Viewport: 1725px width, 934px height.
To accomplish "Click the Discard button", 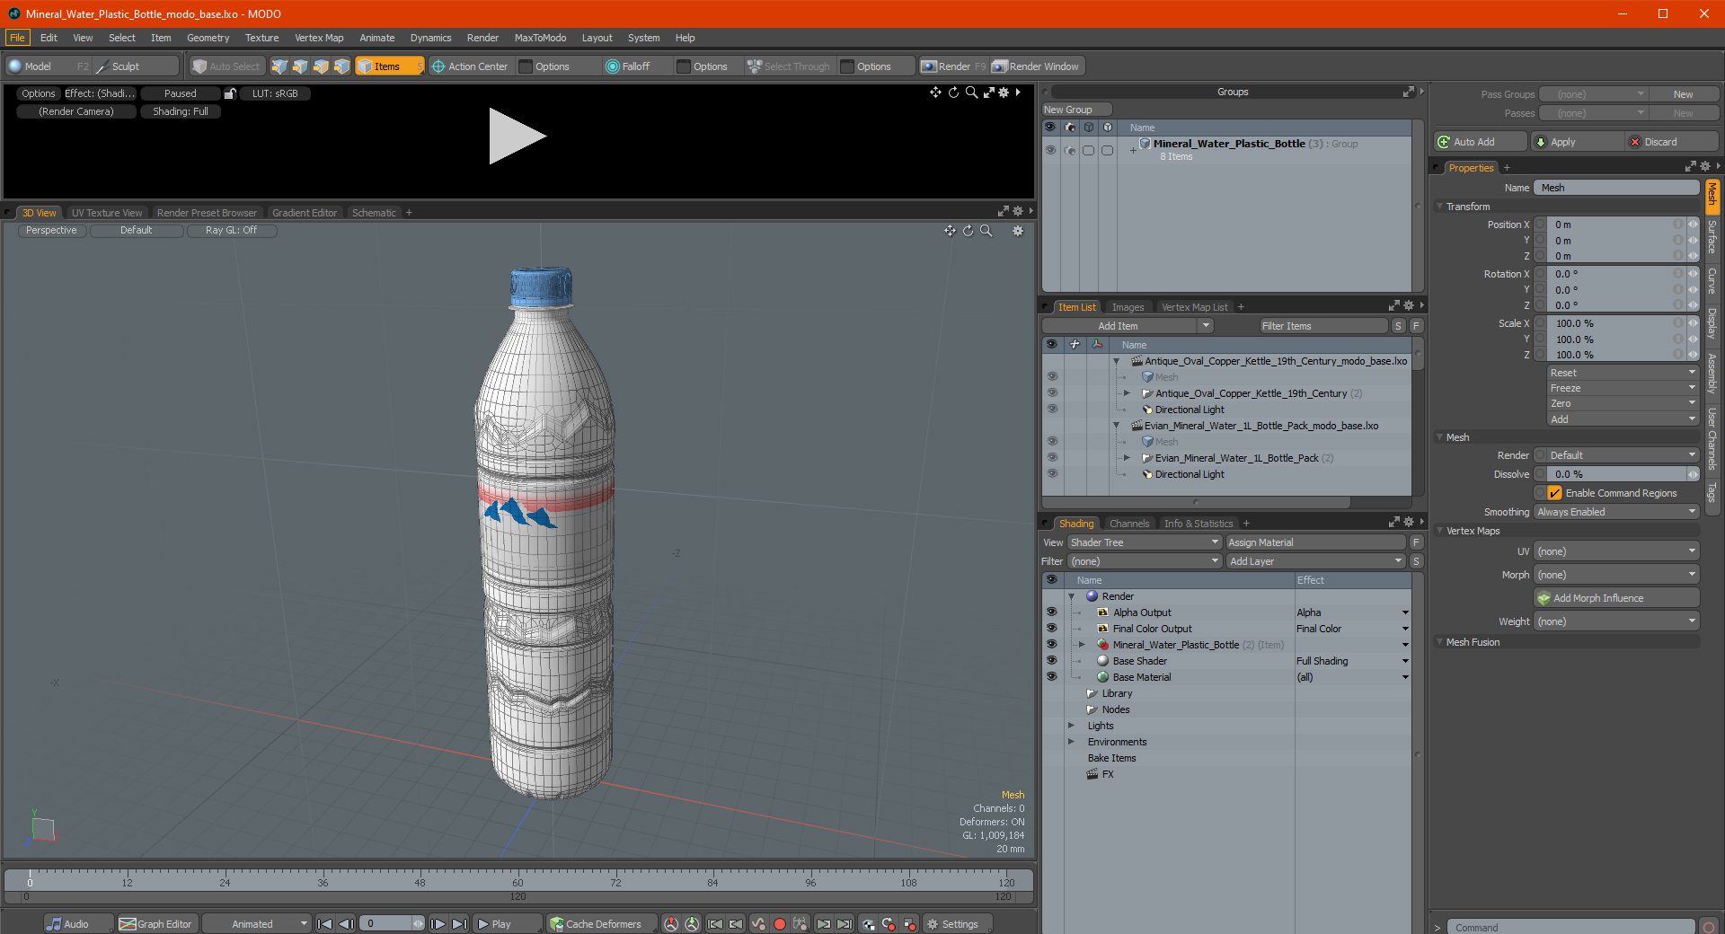I will 1673,142.
